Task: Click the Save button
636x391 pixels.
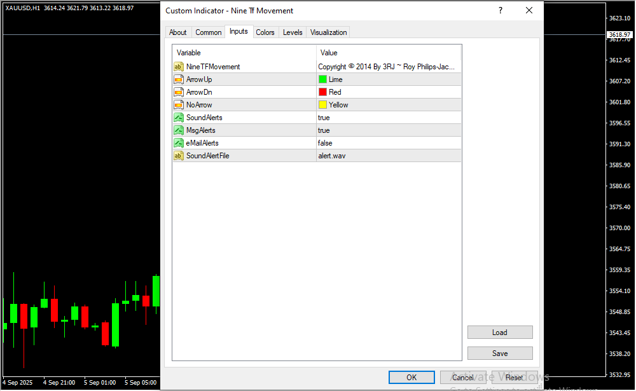Action: tap(499, 353)
